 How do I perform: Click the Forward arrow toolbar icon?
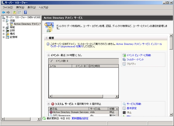[8, 12]
